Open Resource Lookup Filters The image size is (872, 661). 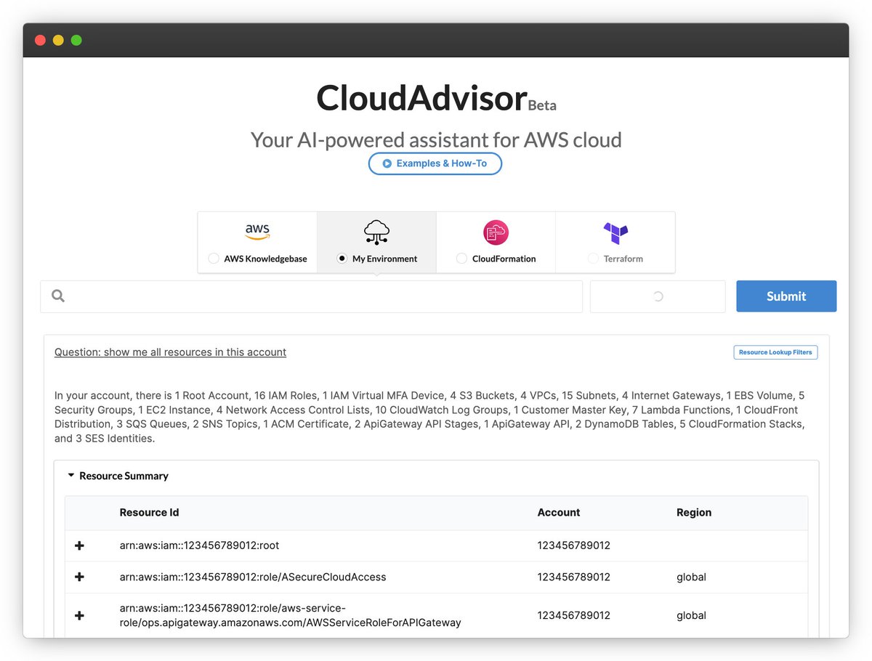click(x=775, y=352)
